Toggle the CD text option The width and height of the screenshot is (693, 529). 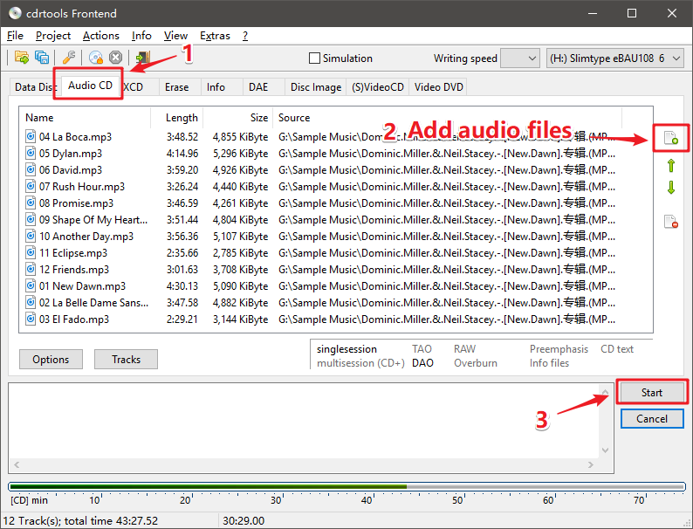pos(617,349)
